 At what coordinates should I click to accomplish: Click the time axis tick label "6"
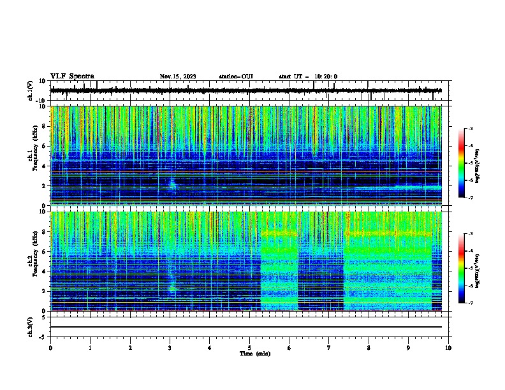pyautogui.click(x=289, y=348)
